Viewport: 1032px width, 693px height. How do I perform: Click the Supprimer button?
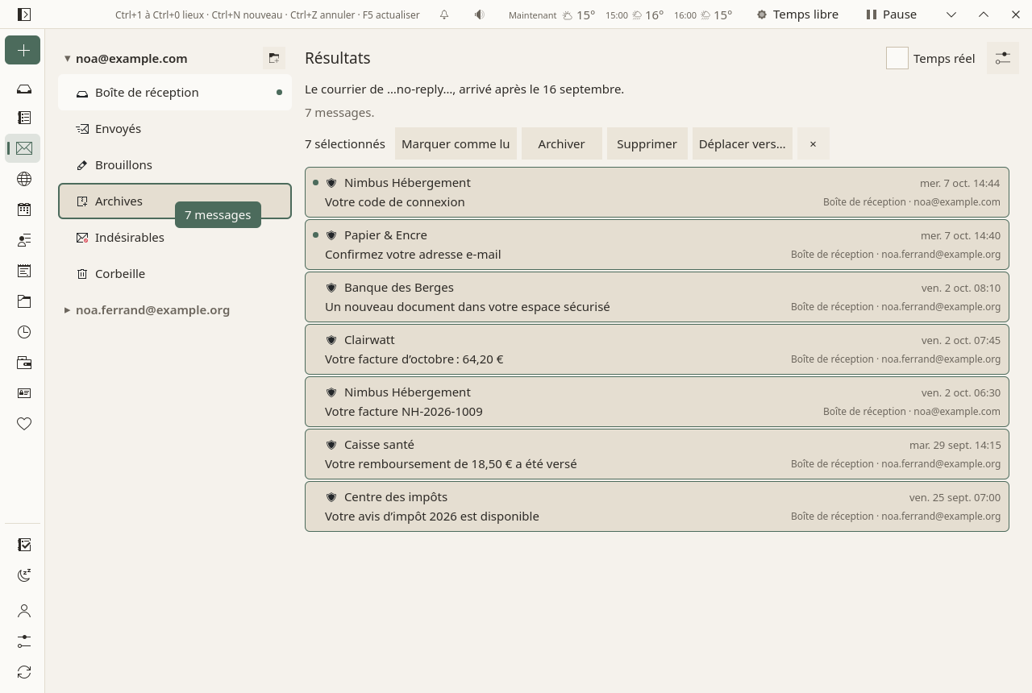[647, 143]
